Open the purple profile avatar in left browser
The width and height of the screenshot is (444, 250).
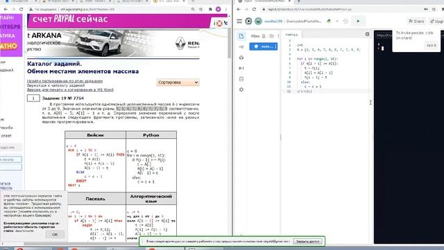(219, 9)
